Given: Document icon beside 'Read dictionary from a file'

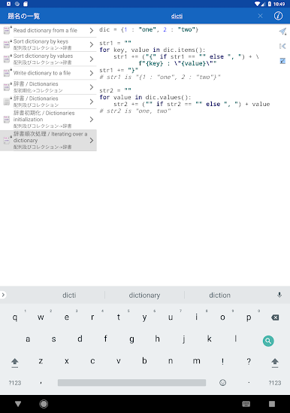Looking at the screenshot, I should tap(7, 30).
